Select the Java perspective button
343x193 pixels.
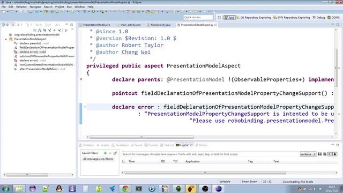229,17
